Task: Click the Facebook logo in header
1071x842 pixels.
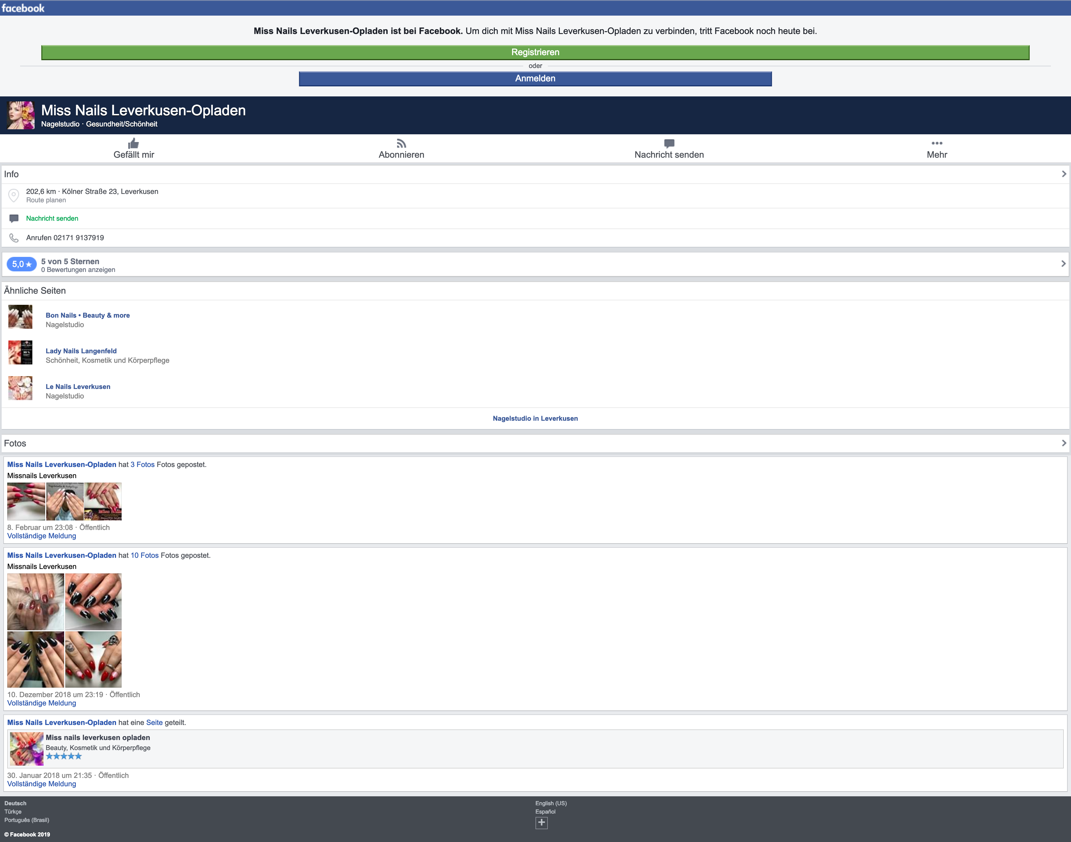Action: point(23,8)
